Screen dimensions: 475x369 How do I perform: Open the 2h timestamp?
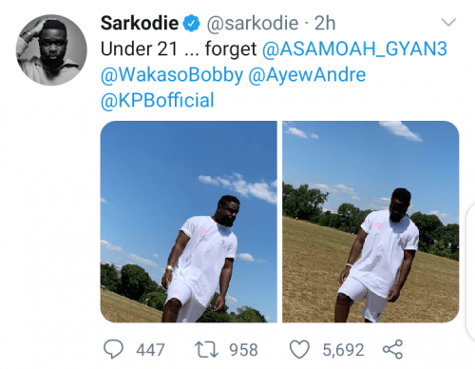(325, 23)
